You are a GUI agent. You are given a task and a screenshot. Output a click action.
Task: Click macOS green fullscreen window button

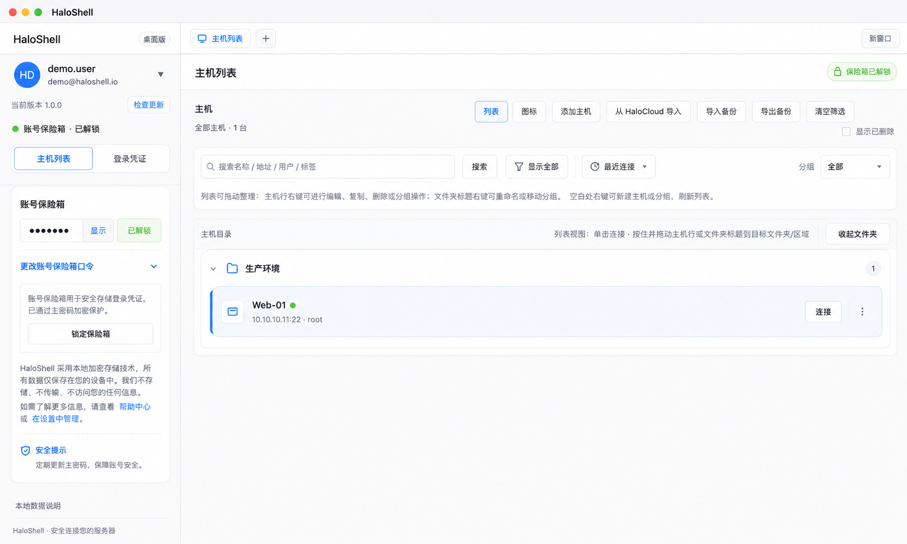click(x=38, y=12)
